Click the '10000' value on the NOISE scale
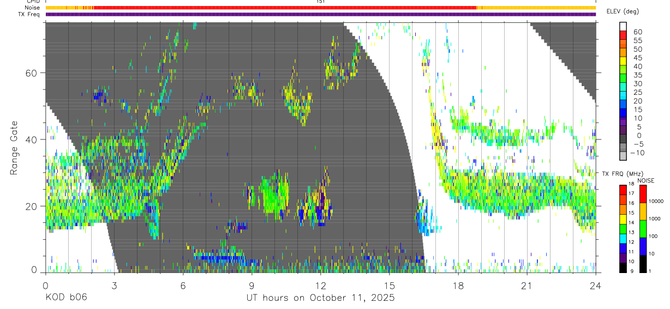670x309 pixels. click(x=656, y=201)
